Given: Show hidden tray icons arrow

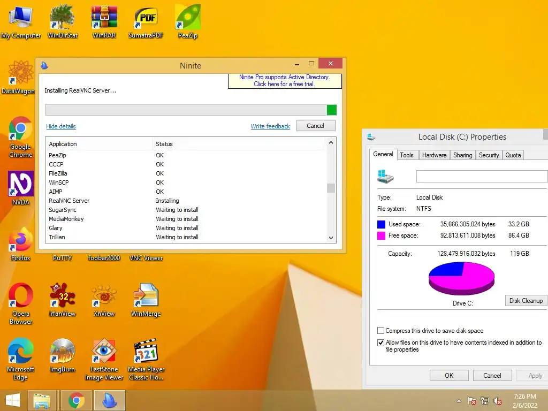Looking at the screenshot, I should coord(459,401).
